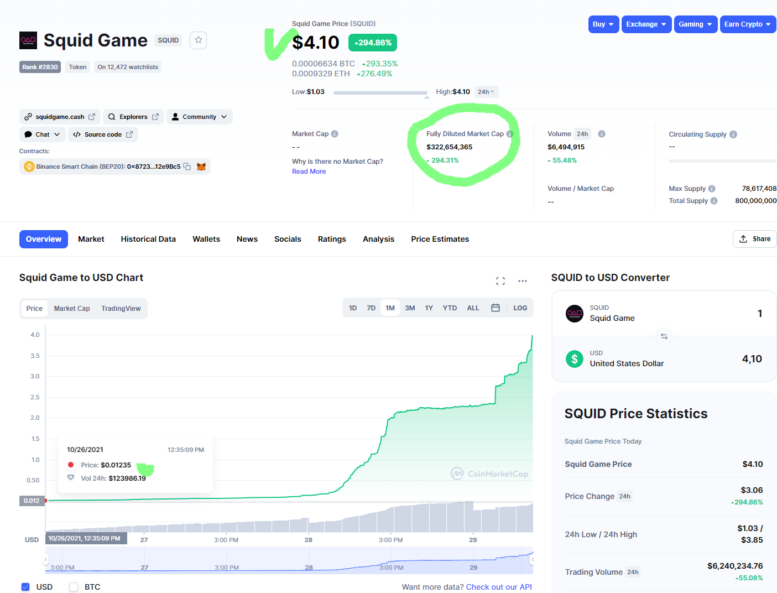Open the Ratings tab
The image size is (777, 593).
point(332,239)
